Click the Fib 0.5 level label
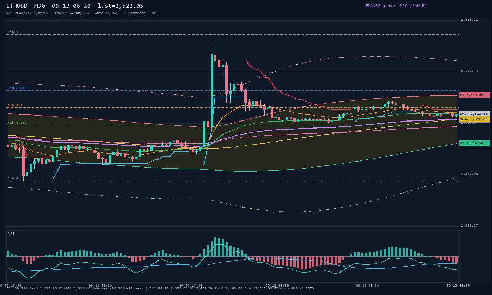Image resolution: width=492 pixels, height=295 pixels. point(15,105)
